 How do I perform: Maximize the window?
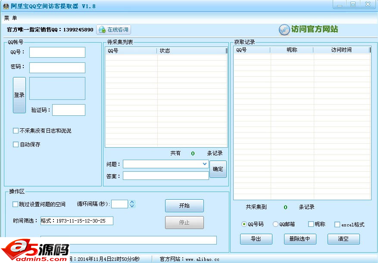click(x=353, y=4)
